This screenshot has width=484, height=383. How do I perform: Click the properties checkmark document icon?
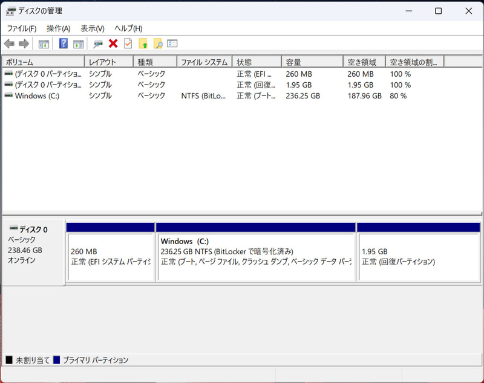pyautogui.click(x=128, y=43)
